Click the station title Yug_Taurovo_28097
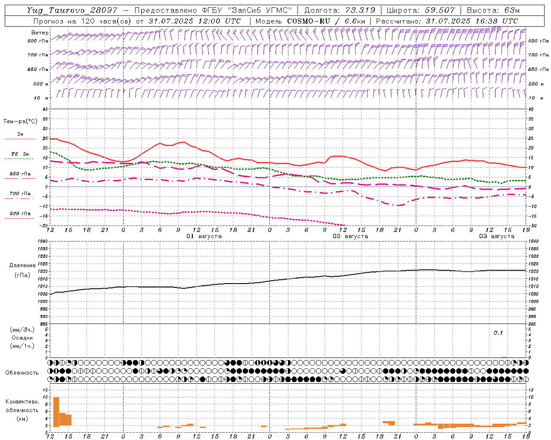 [72, 10]
